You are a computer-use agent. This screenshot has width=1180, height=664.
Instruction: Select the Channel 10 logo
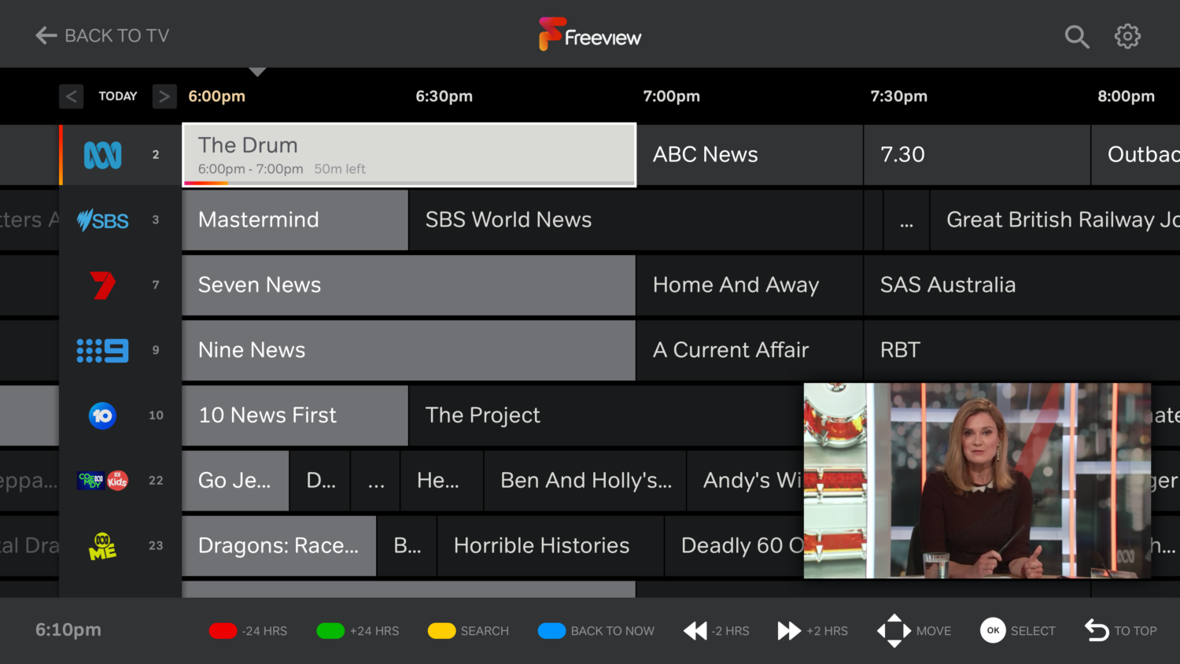[x=102, y=415]
